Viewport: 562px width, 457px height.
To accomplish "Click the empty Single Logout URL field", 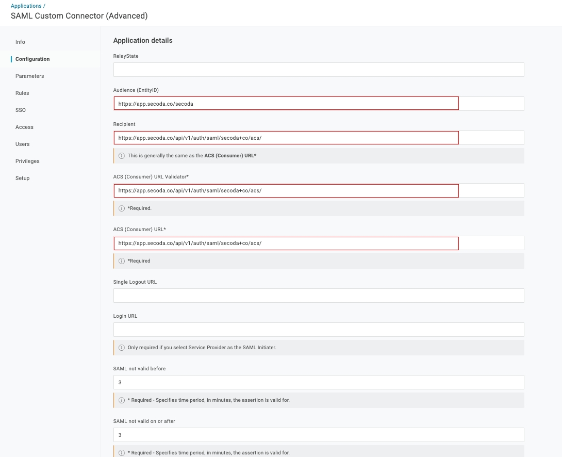I will [x=318, y=296].
